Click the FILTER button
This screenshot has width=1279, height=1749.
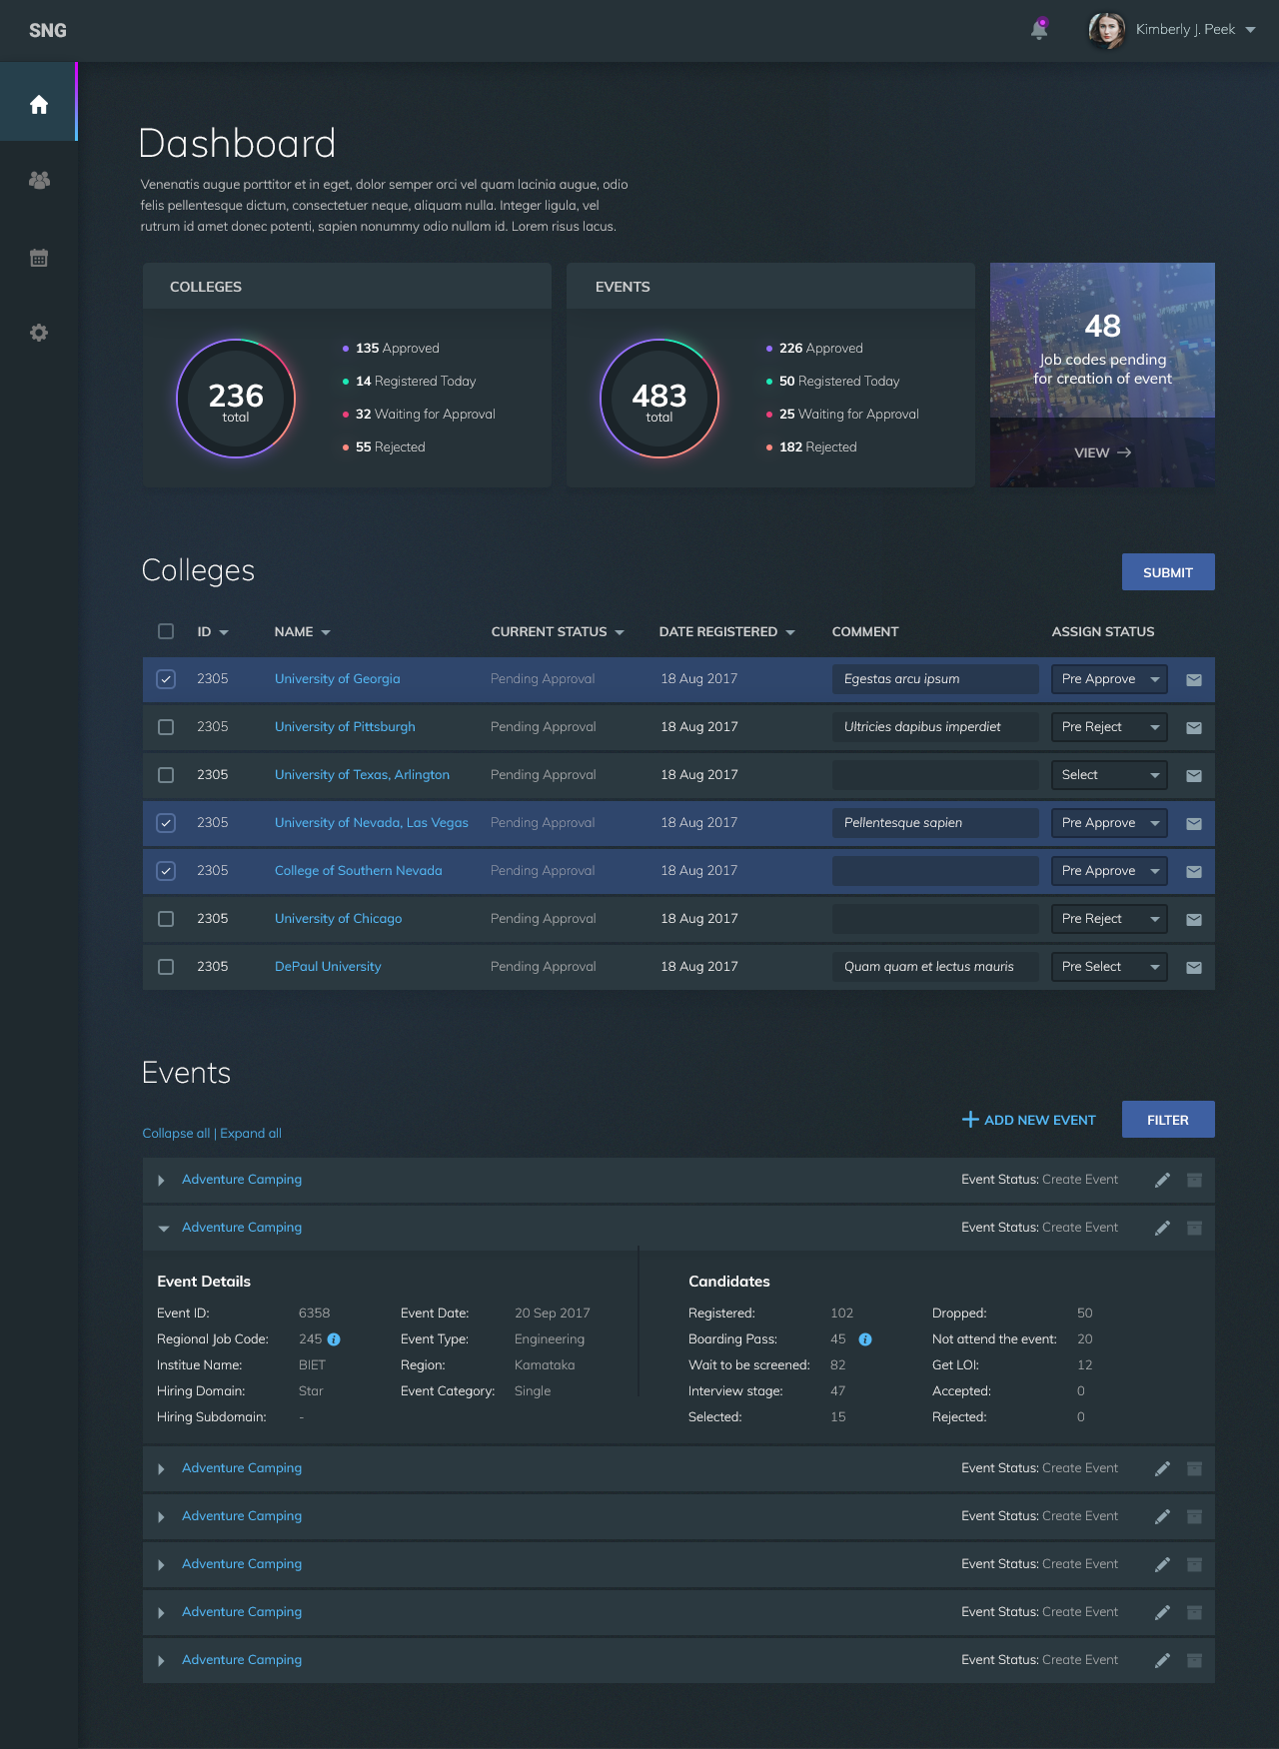click(1168, 1120)
